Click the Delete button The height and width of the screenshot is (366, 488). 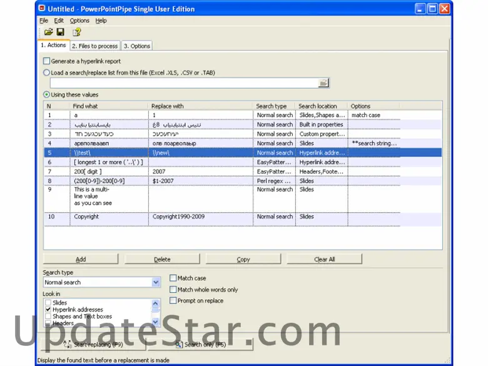click(x=162, y=259)
